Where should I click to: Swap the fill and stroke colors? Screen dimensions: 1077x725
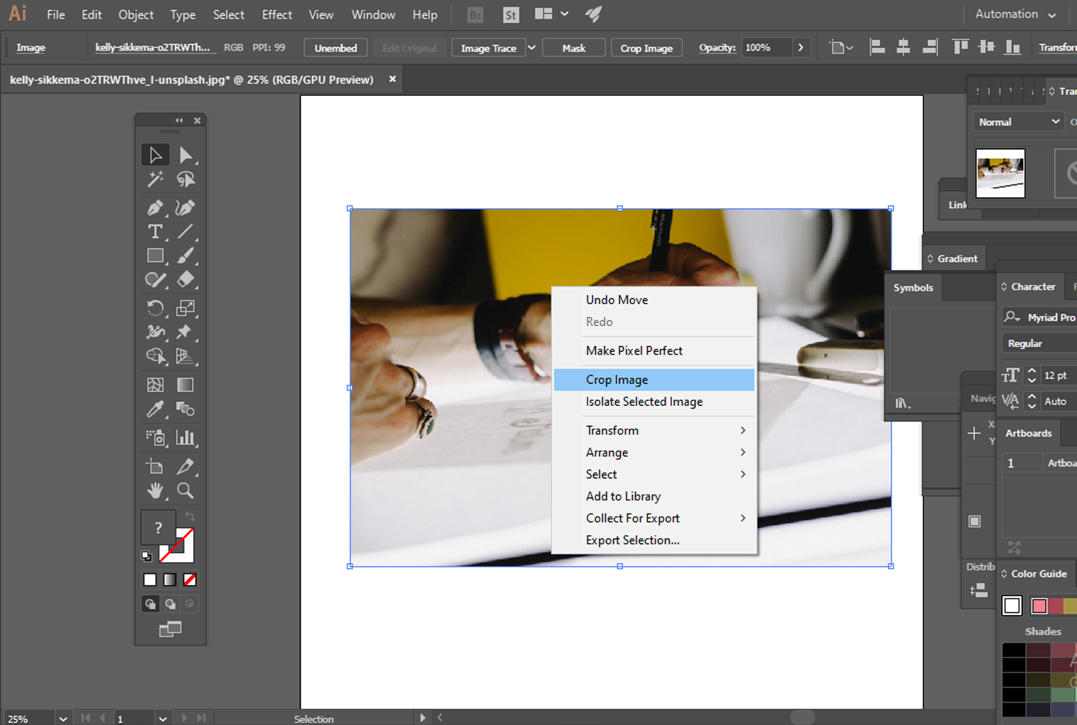[190, 516]
